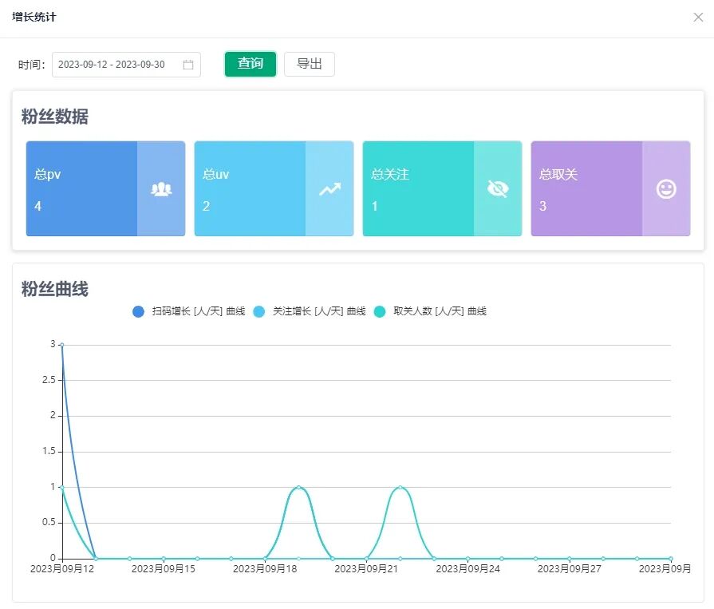The image size is (714, 609).
Task: Click the 2023月09月15 axis label
Action: tap(164, 569)
